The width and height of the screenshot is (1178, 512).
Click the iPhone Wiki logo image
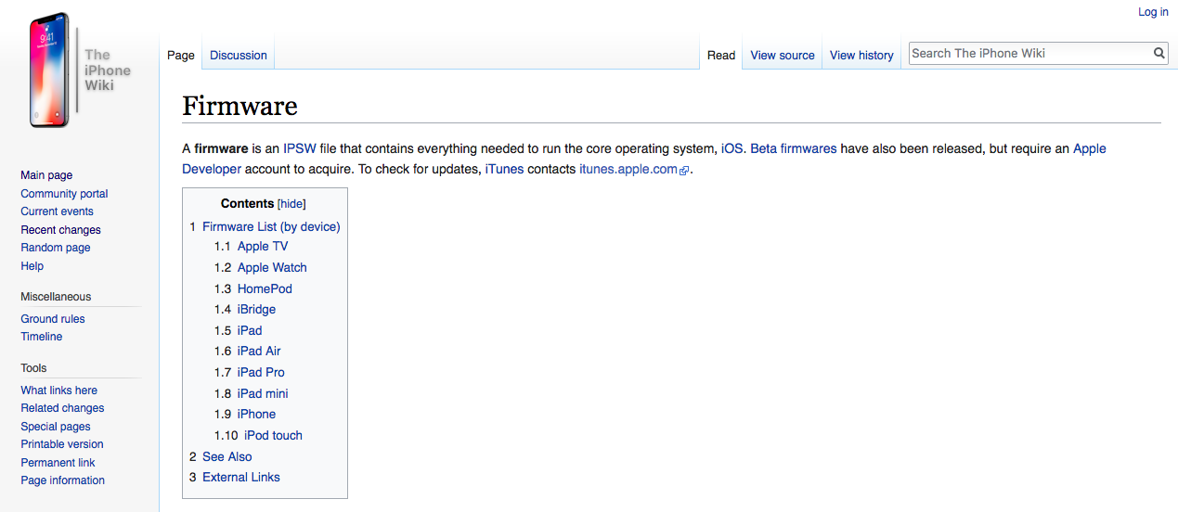(x=81, y=70)
